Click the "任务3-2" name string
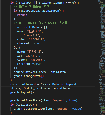105x115 pixels. [35, 52]
